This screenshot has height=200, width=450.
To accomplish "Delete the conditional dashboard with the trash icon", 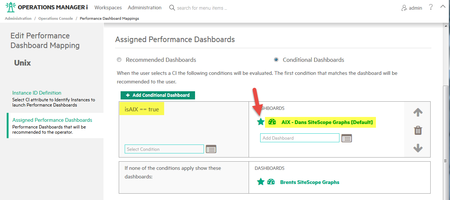I will click(x=418, y=130).
